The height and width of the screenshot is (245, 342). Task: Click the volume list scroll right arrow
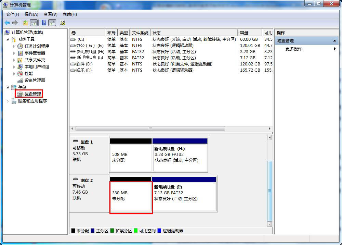(x=270, y=129)
